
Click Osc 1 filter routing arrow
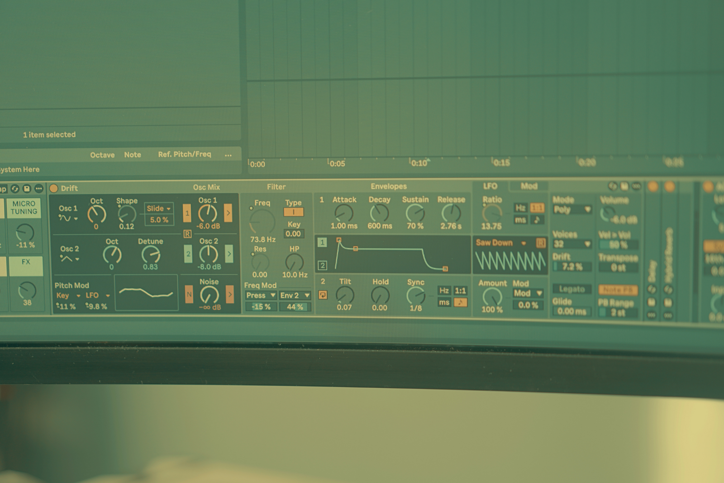coord(228,213)
